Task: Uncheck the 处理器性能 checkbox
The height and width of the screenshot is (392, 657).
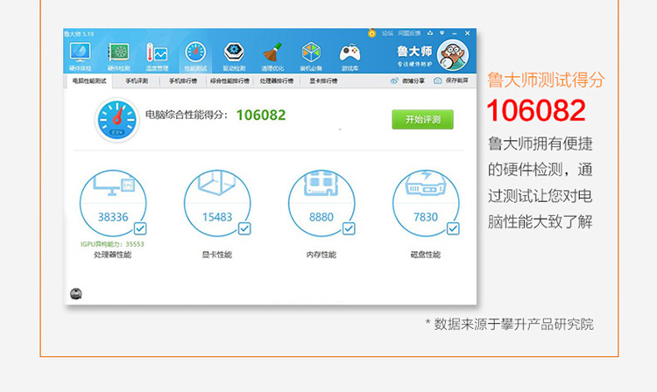Action: pyautogui.click(x=140, y=228)
